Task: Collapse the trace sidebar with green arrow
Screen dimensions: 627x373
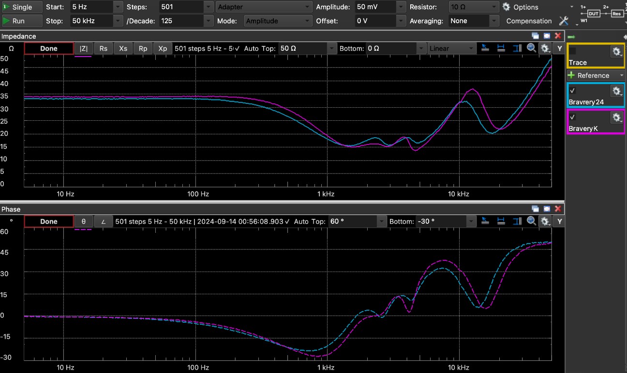Action: (x=571, y=37)
